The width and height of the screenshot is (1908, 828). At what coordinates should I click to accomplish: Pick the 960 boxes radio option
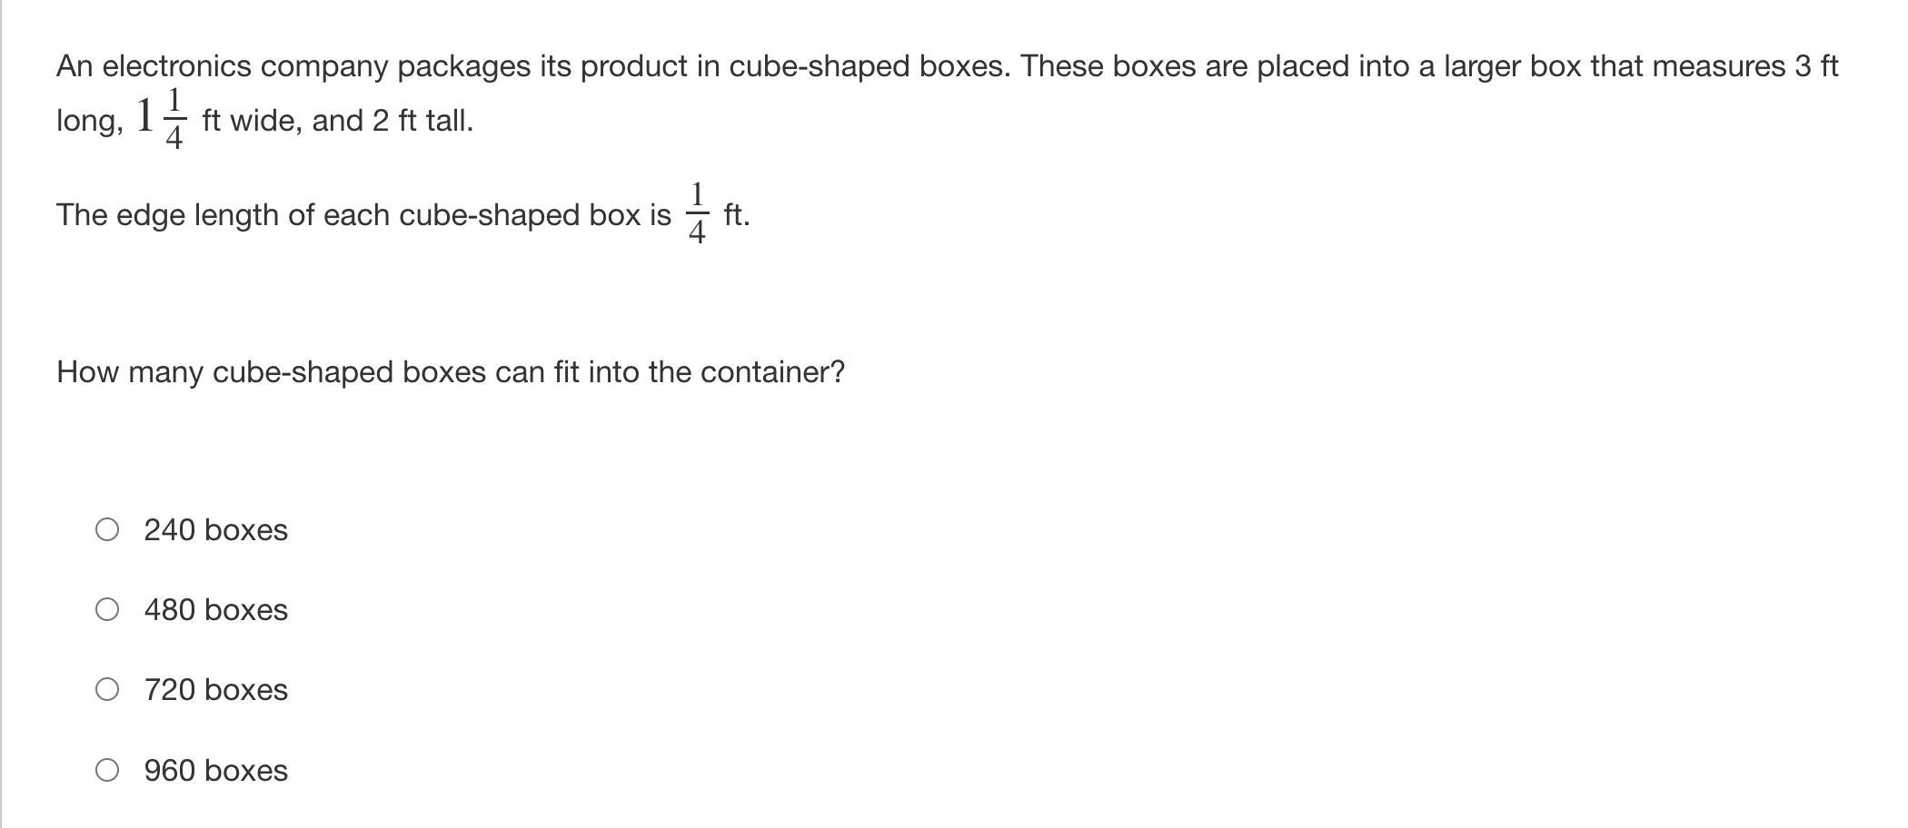pyautogui.click(x=107, y=770)
